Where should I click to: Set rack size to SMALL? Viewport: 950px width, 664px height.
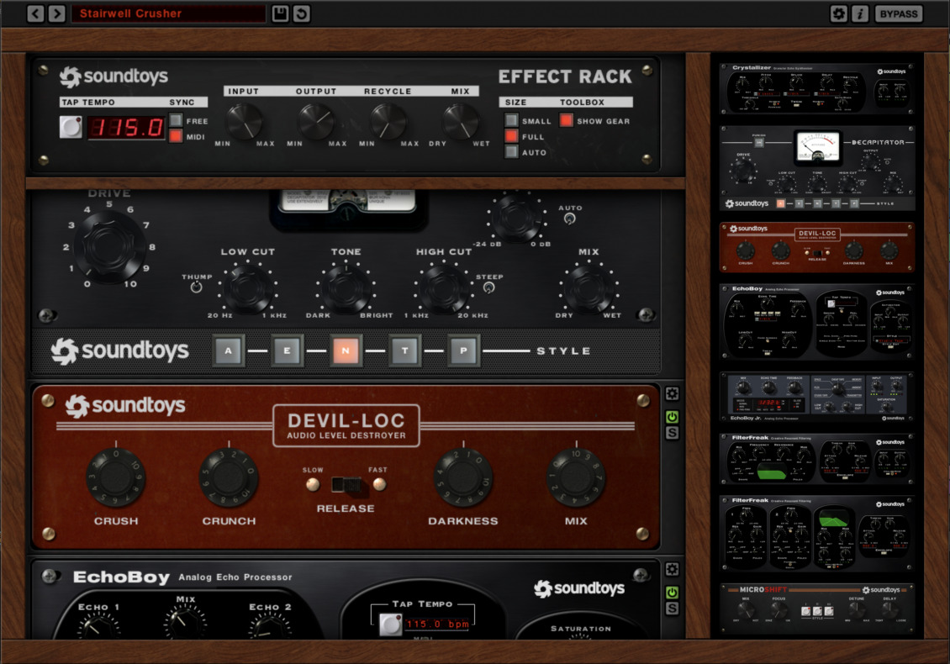pyautogui.click(x=511, y=120)
